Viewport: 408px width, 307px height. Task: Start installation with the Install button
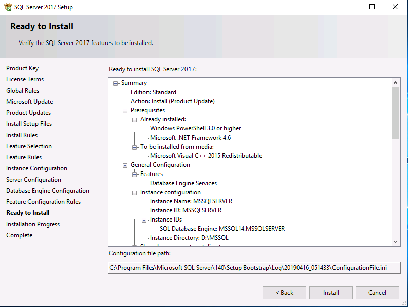(x=331, y=293)
